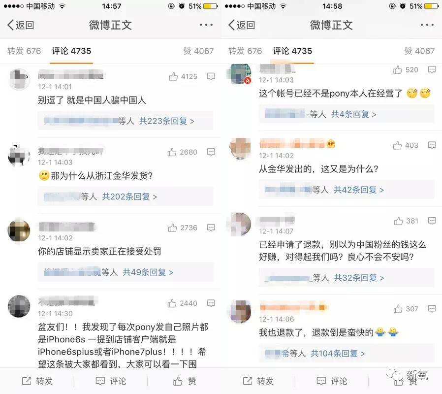Viewport: 442px width, 394px height.
Task: Go back with 返回 on left screen
Action: click(21, 25)
